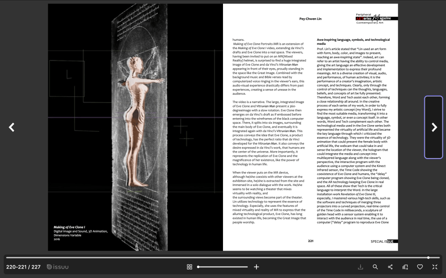446x278 pixels.
Task: Click the Issuu logo link
Action: [58, 267]
